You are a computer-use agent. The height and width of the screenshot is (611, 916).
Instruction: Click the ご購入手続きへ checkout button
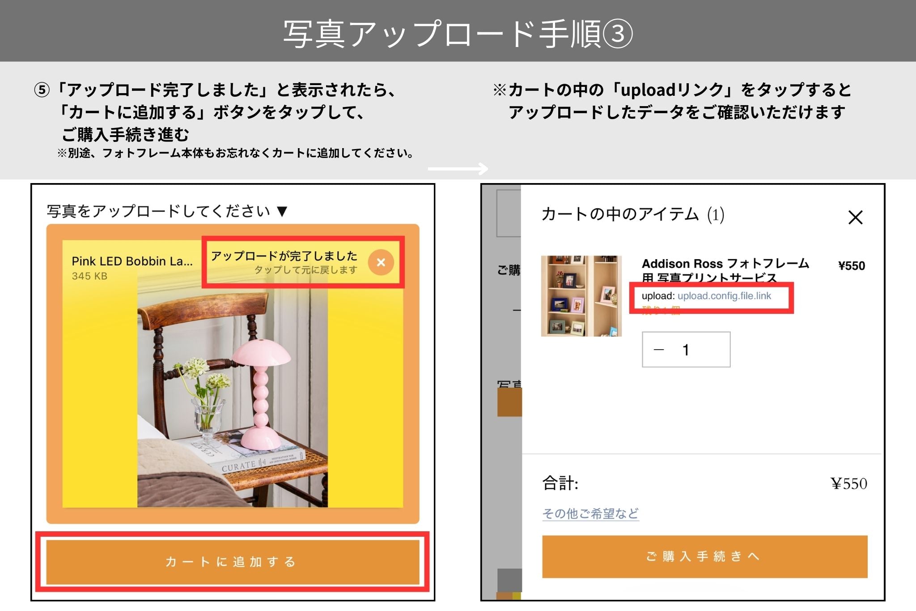704,556
